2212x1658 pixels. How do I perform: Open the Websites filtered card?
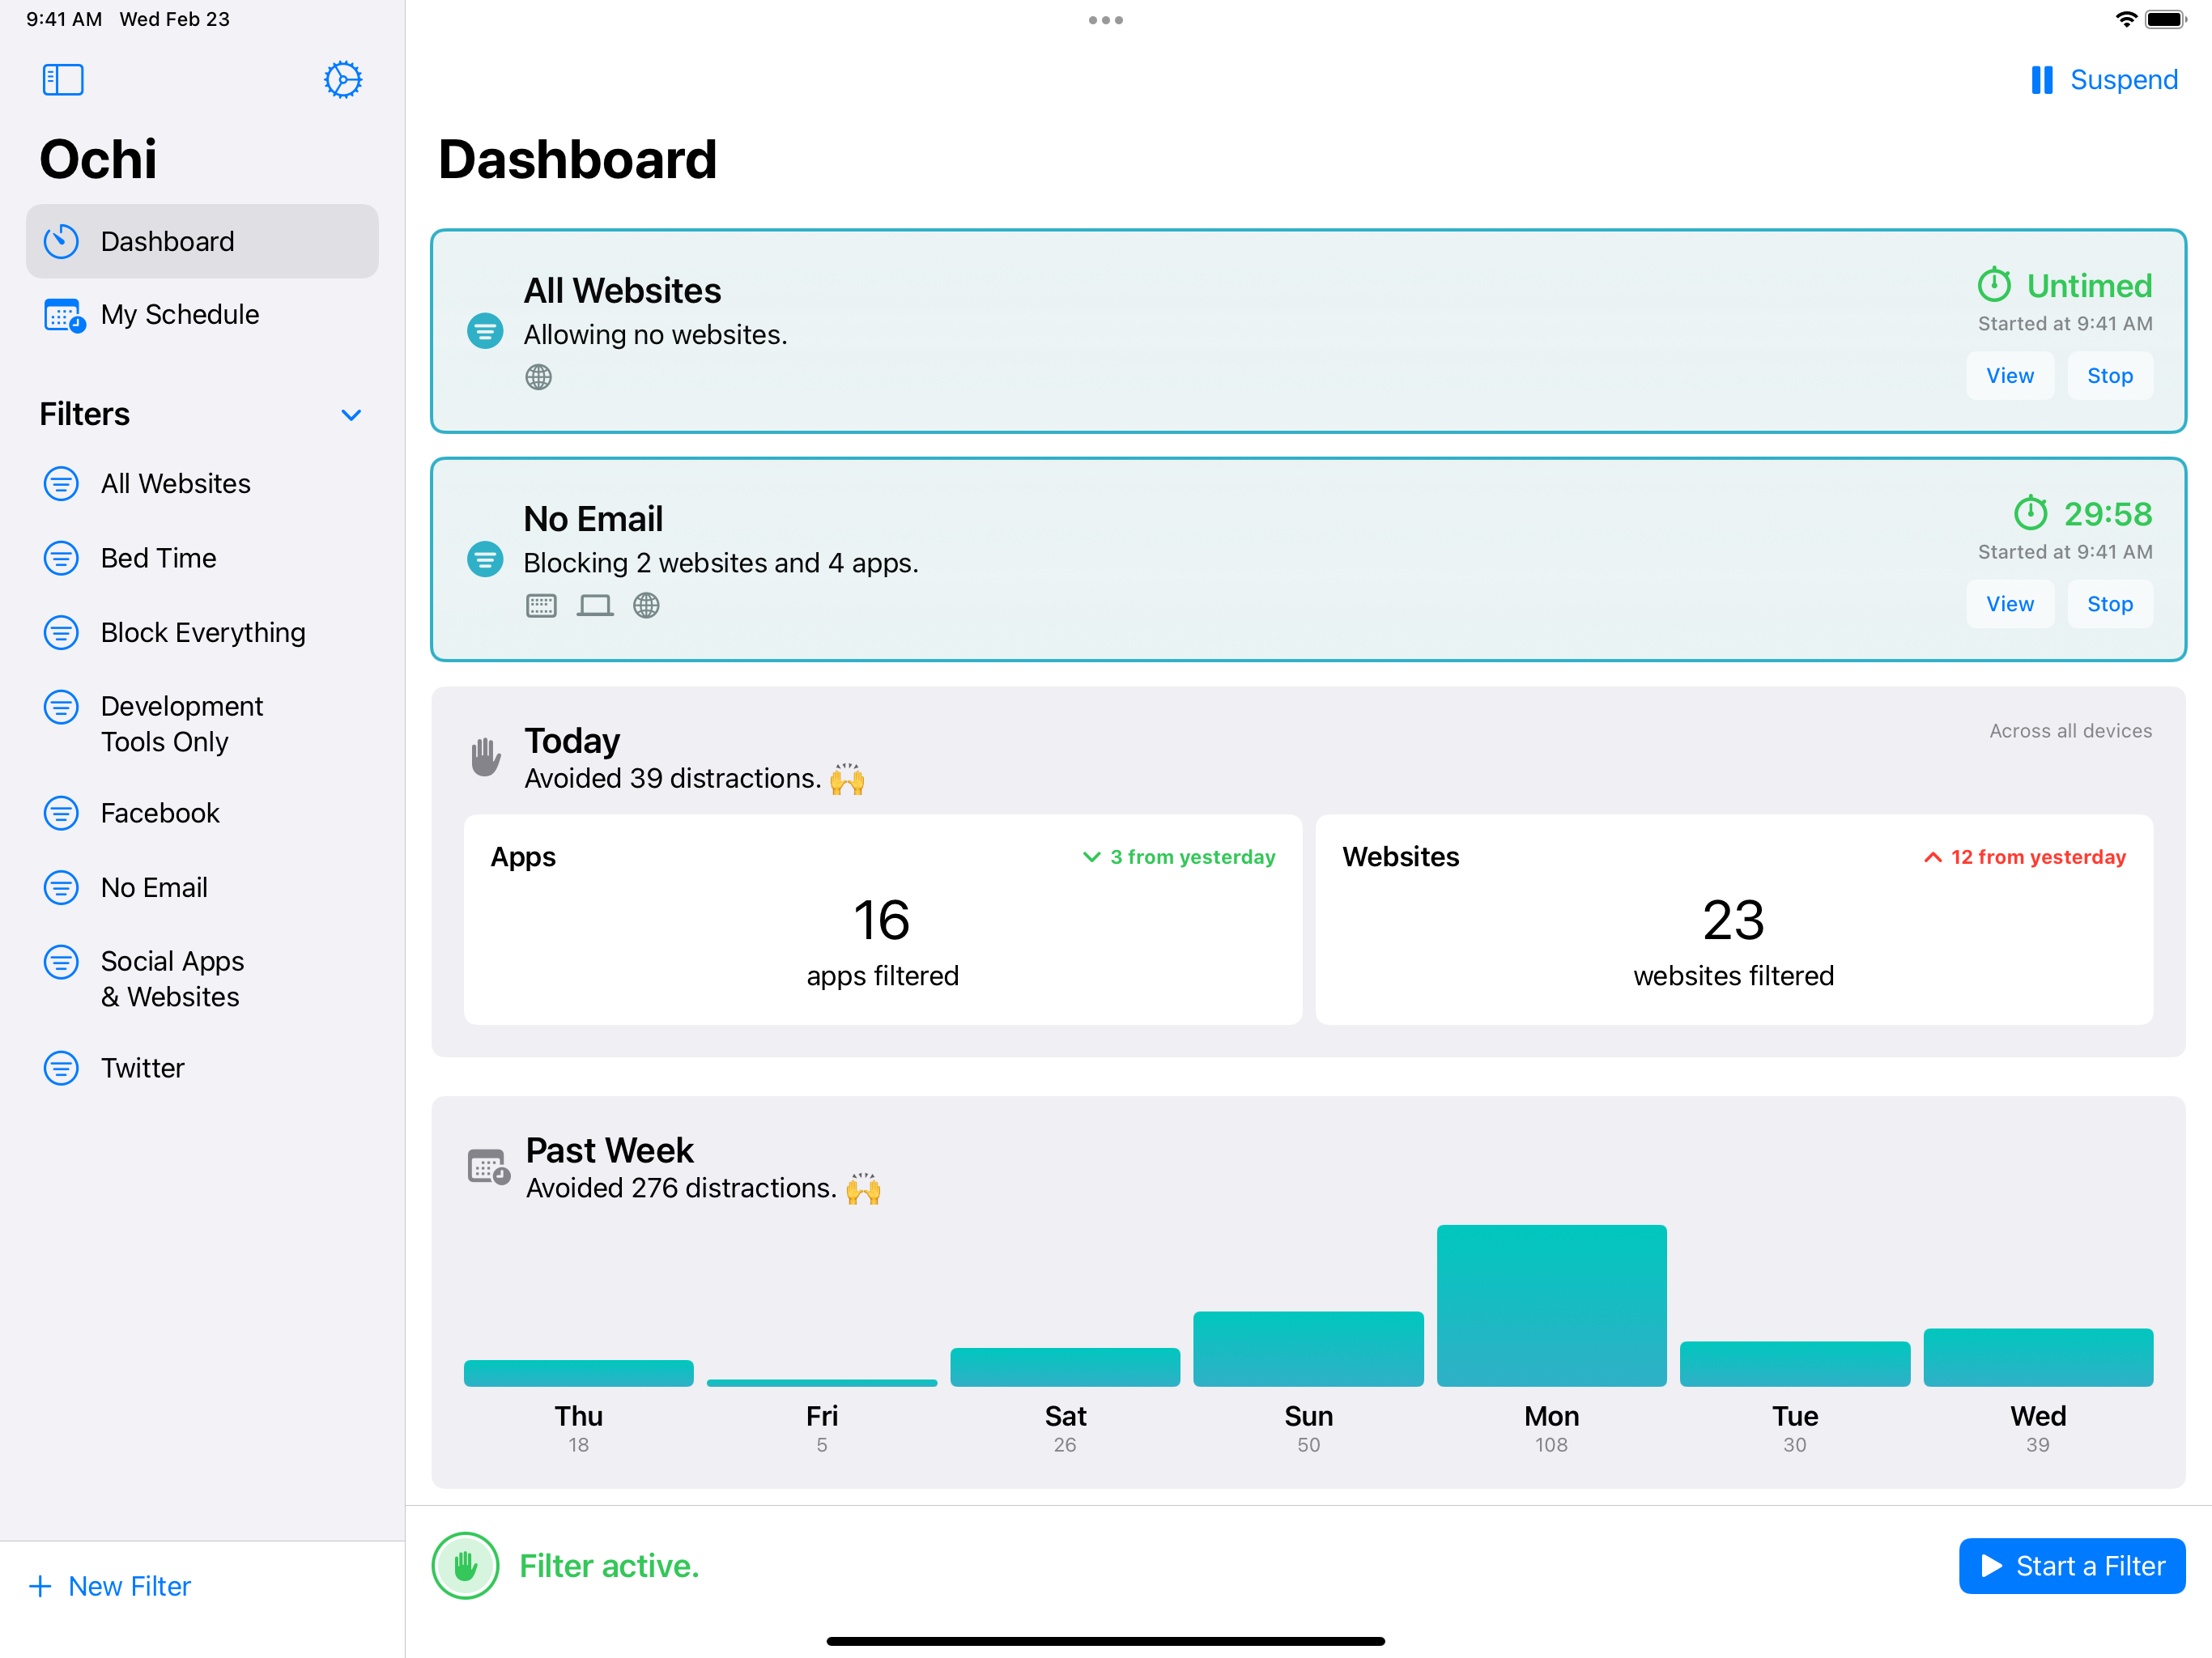tap(1733, 920)
